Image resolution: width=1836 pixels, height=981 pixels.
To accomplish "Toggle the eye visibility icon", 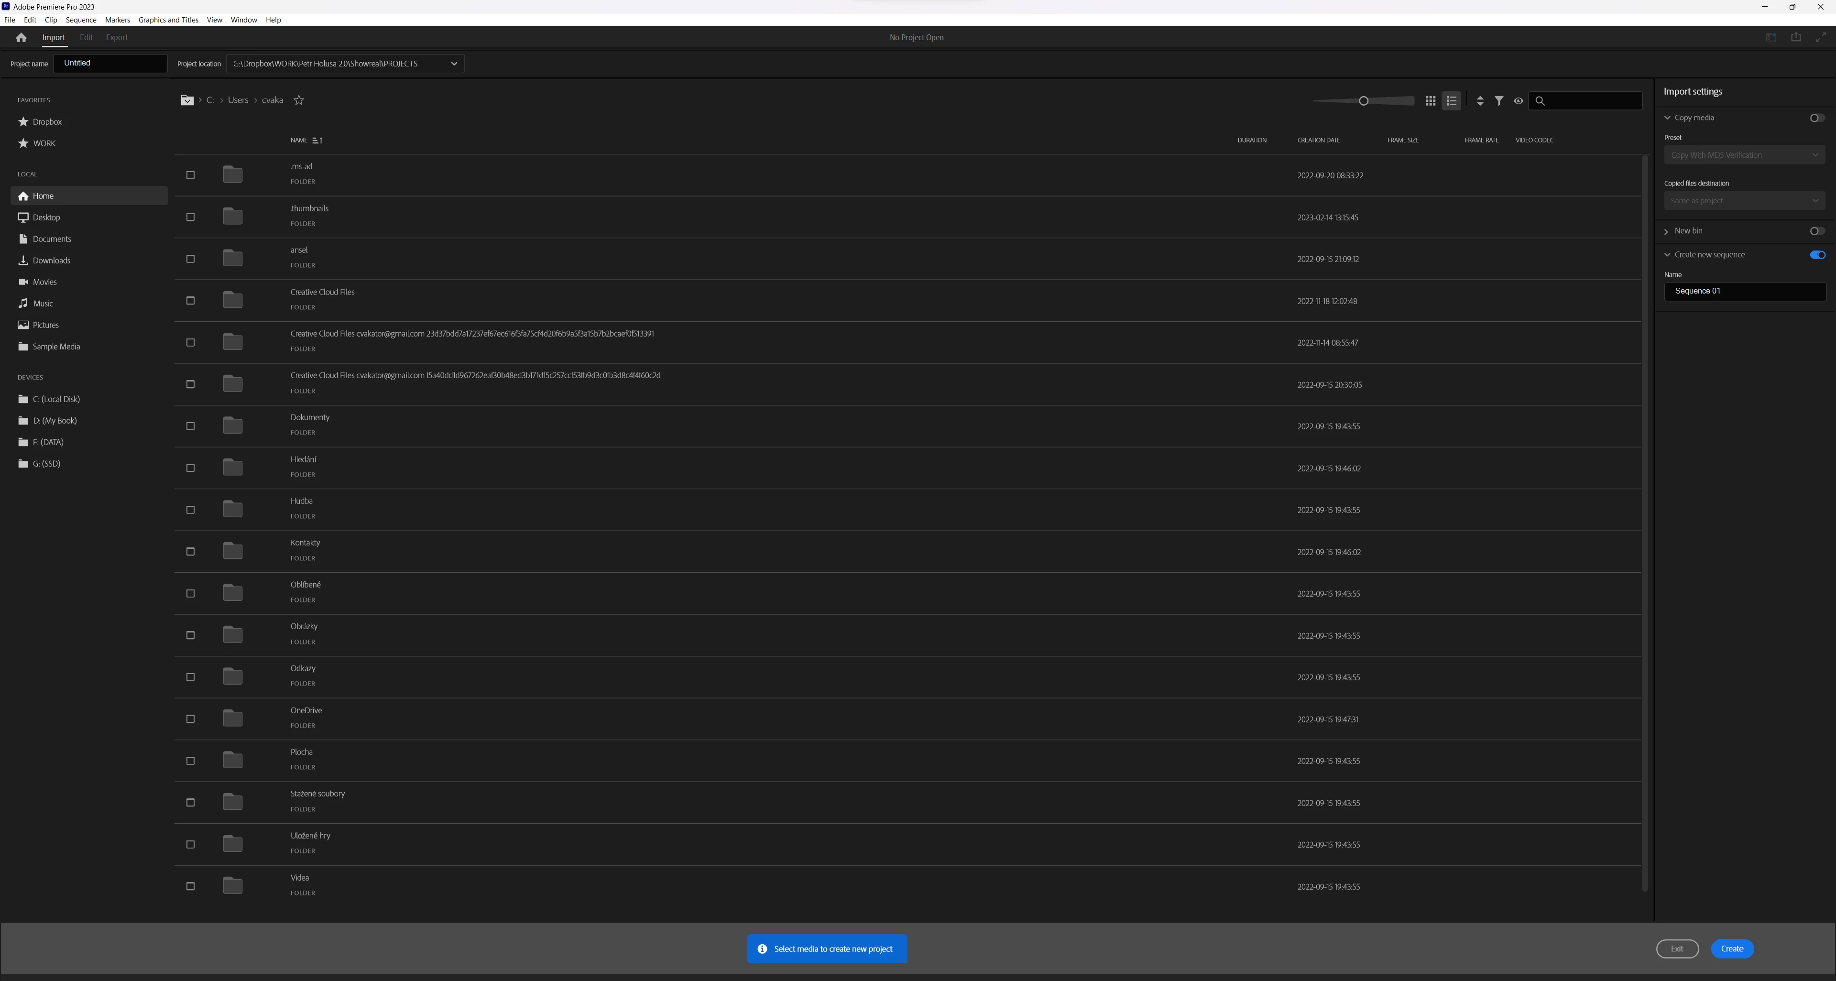I will coord(1518,101).
